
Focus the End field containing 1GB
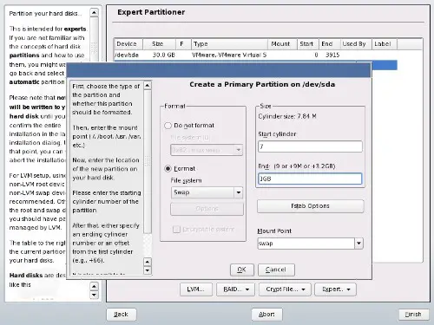310,179
